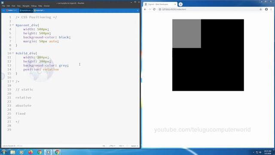This screenshot has height=155, width=275.
Task: Click the 'absolute' text on line 23
Action: pyautogui.click(x=23, y=105)
